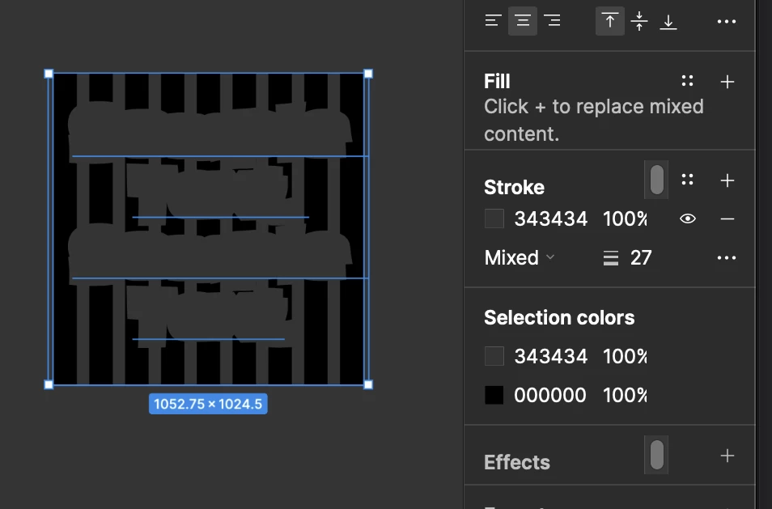
Task: Set vertical text alignment to top
Action: click(610, 21)
